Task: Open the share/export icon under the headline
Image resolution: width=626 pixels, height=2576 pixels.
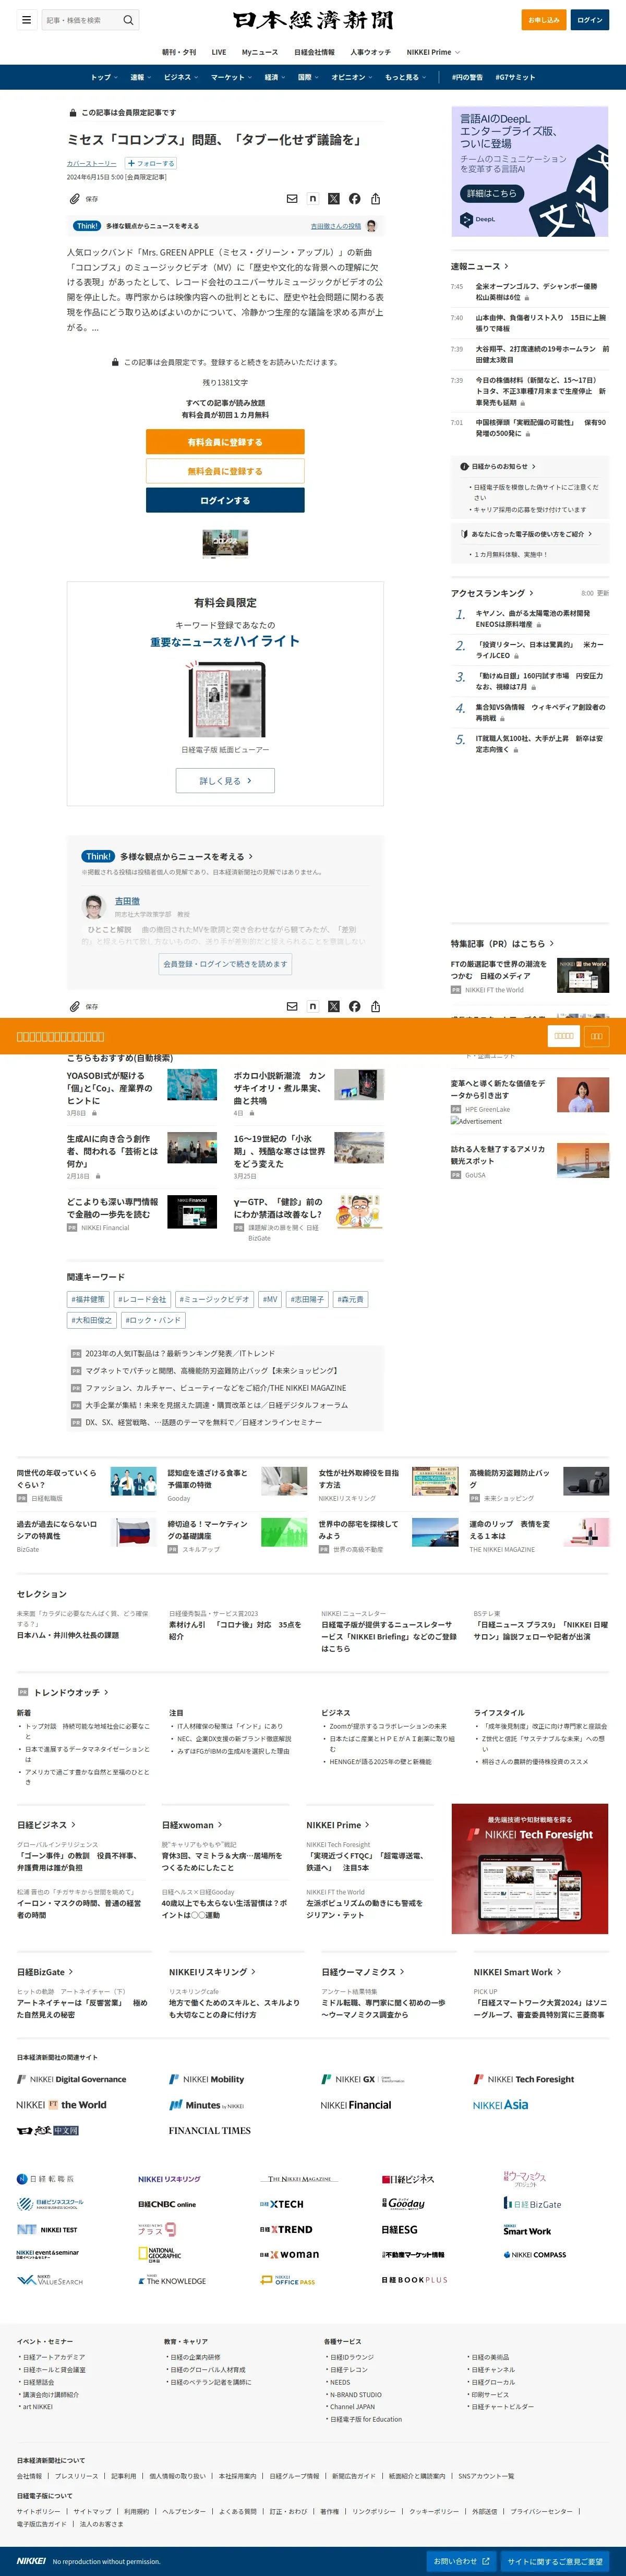Action: pos(375,199)
